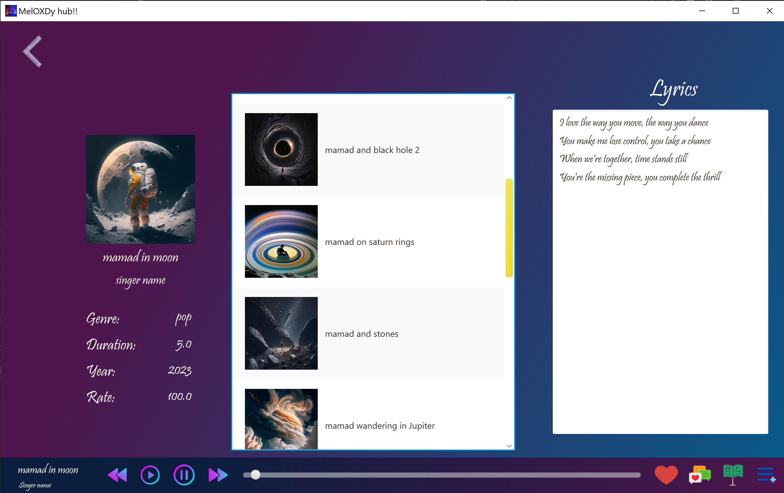Select 'mamad and black hole 2' song
The width and height of the screenshot is (784, 493).
click(x=372, y=150)
